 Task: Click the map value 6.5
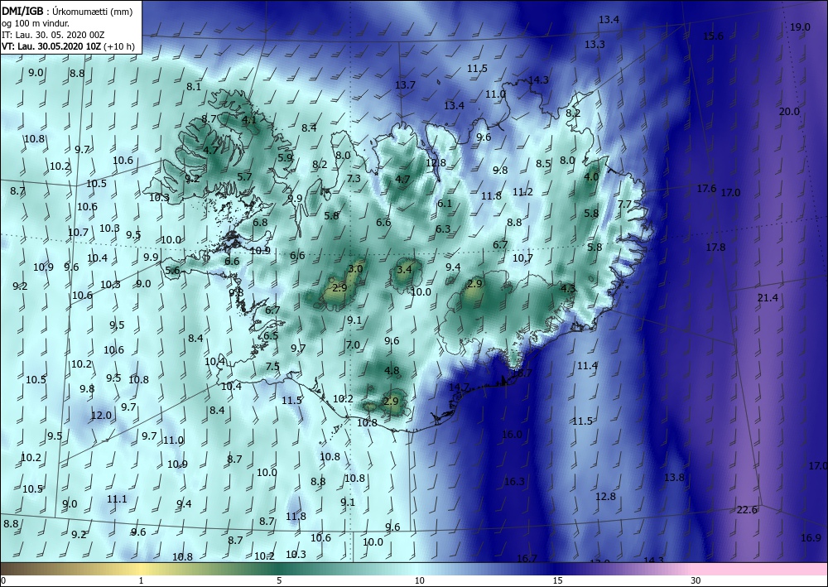[x=271, y=336]
